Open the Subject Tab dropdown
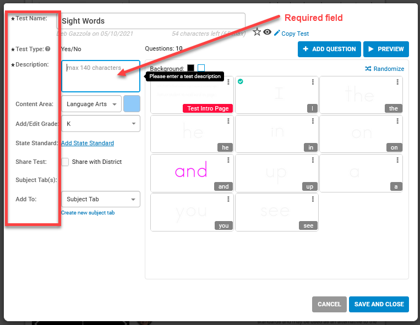 pyautogui.click(x=100, y=199)
